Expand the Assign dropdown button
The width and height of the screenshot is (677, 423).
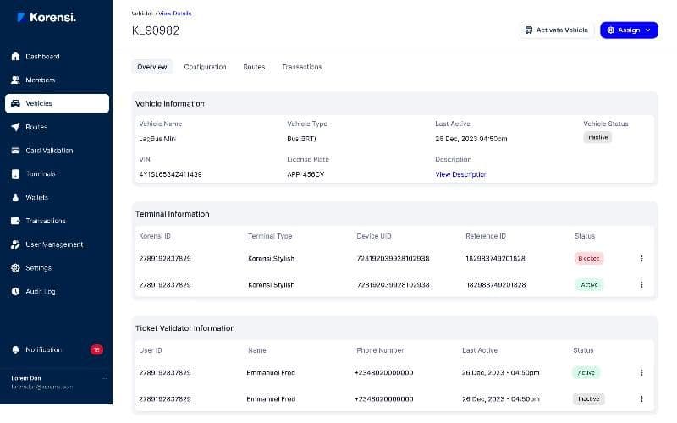629,30
